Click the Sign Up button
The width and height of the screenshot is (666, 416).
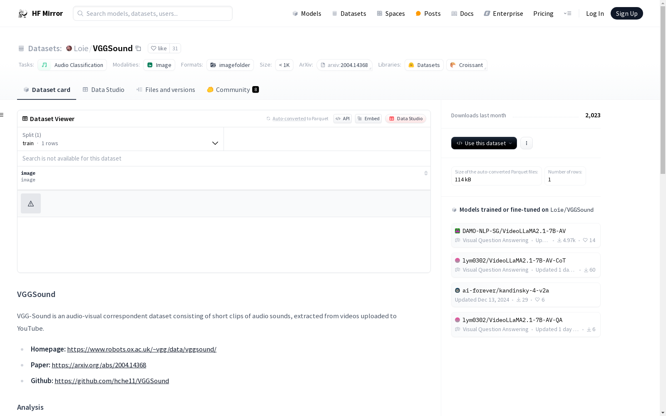tap(626, 13)
